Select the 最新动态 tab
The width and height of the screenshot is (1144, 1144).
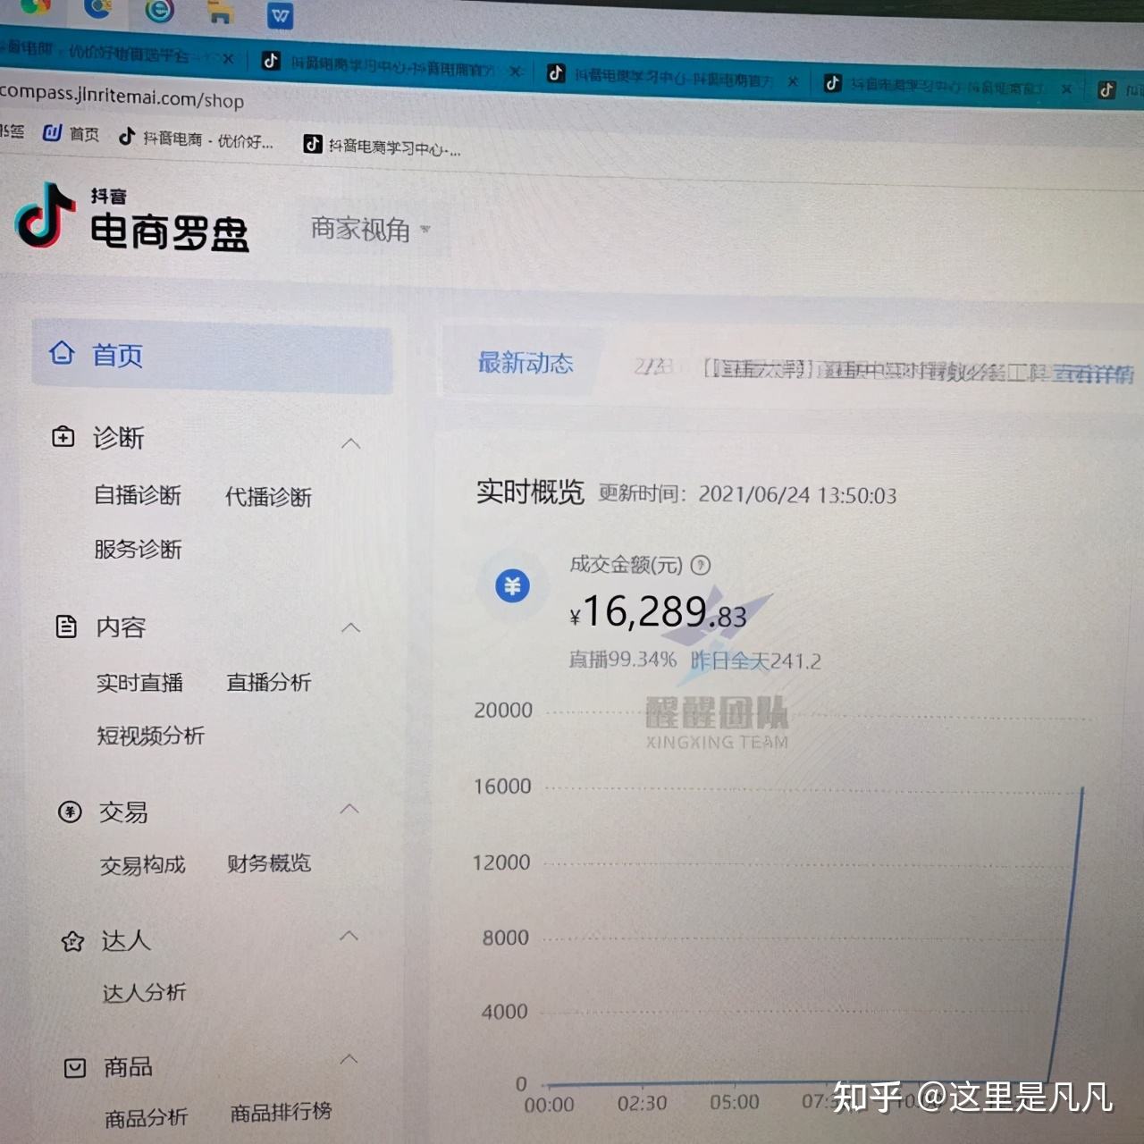[526, 363]
